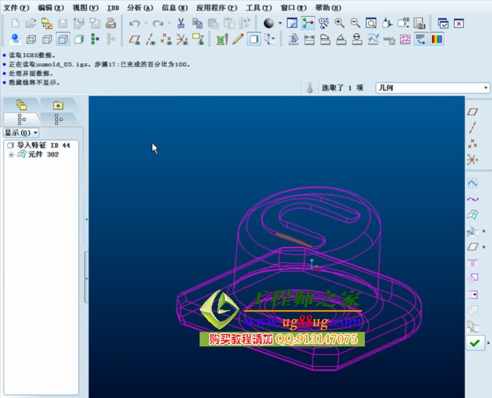Expand the 元件 302 tree node
The height and width of the screenshot is (398, 492).
coord(11,154)
